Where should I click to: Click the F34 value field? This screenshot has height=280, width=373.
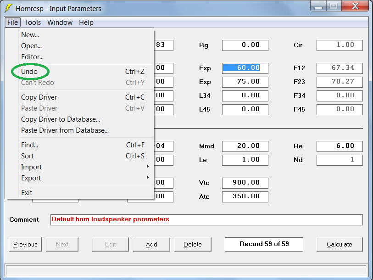click(340, 96)
